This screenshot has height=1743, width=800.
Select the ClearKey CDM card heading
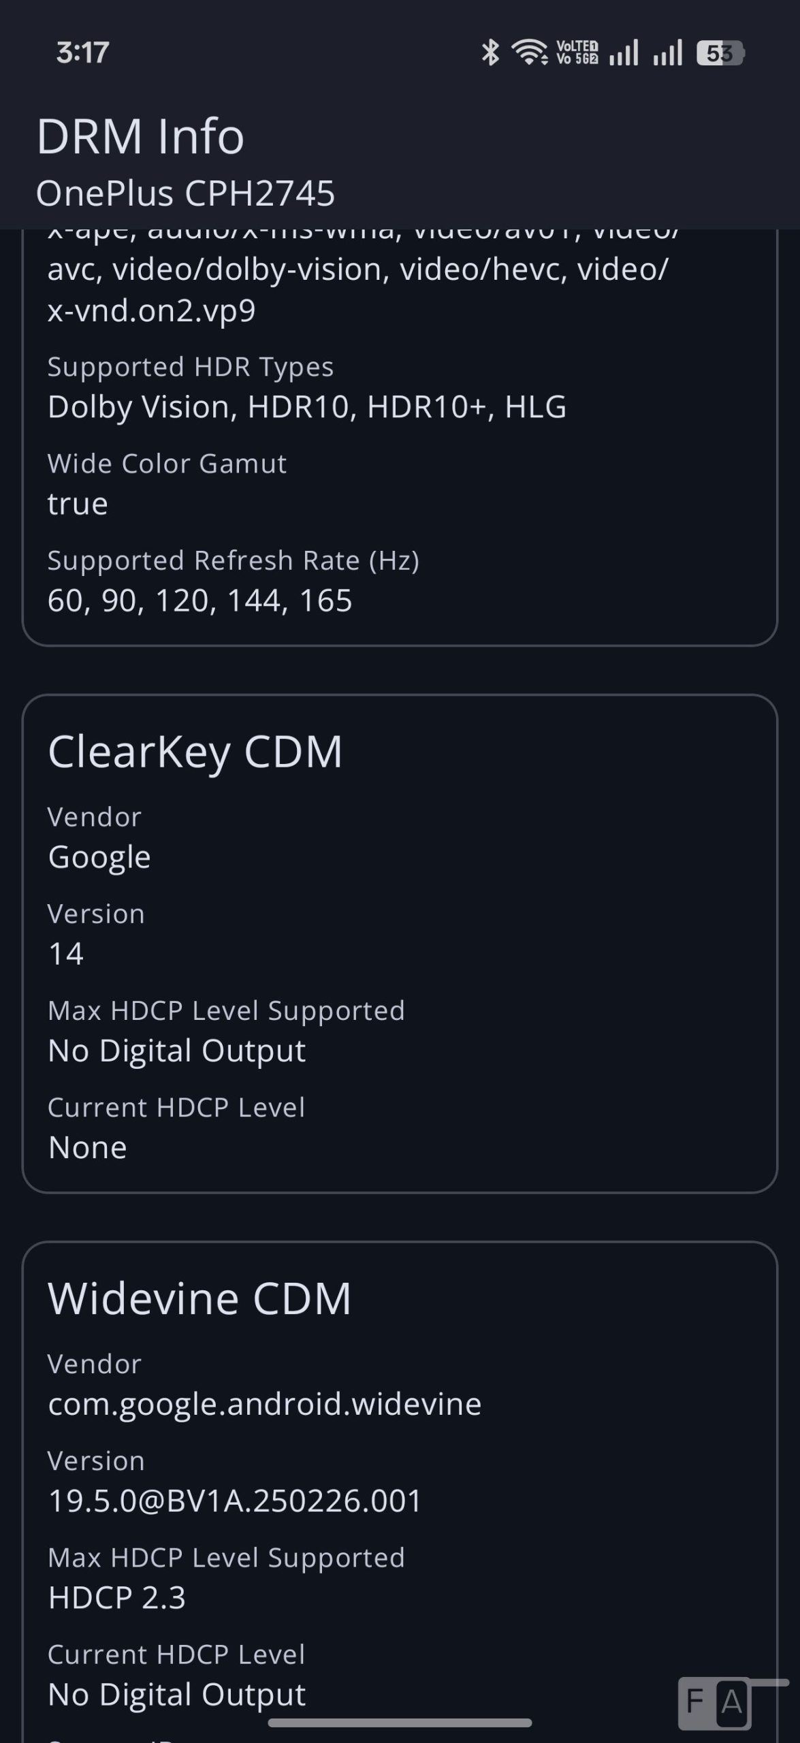(x=195, y=752)
